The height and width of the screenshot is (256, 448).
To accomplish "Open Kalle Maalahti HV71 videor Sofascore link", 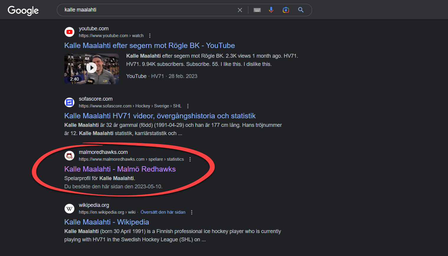I will click(x=160, y=116).
